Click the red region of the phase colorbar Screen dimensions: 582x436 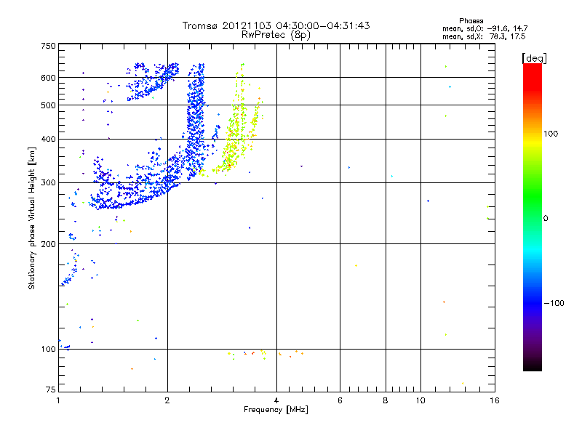coord(533,76)
